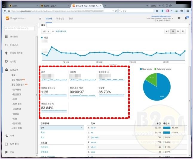Select 운영체제 under the 시스템 list
The width and height of the screenshot is (193, 159).
coord(45,152)
